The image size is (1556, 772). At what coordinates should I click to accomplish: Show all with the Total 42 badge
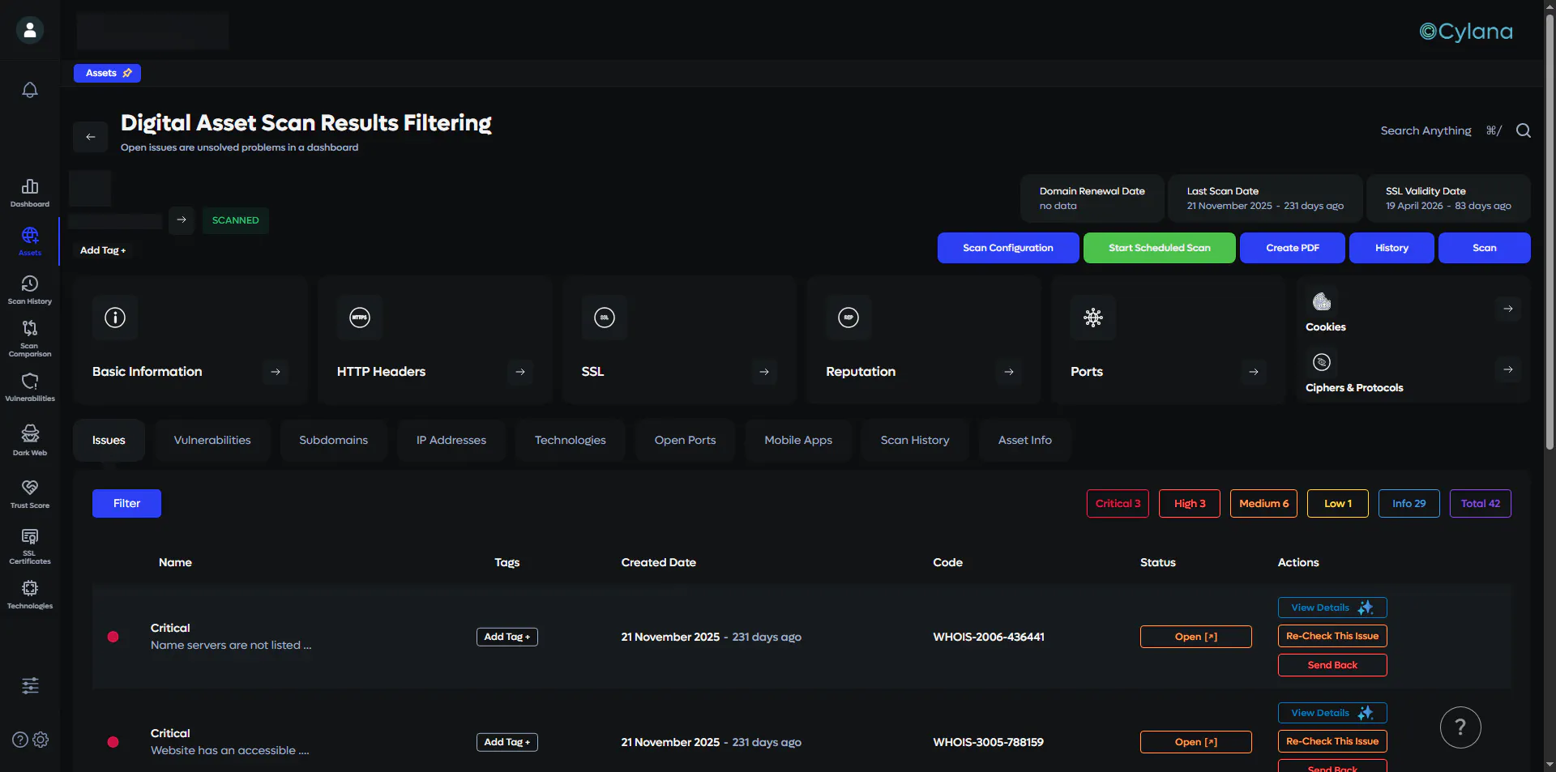[x=1481, y=503]
